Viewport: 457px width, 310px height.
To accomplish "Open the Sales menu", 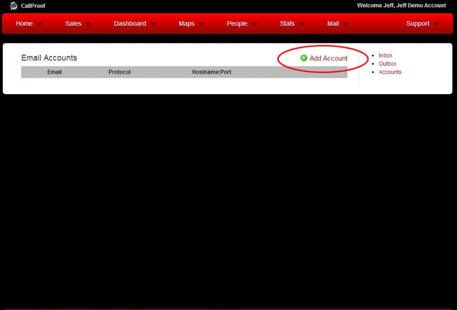I will [x=73, y=23].
